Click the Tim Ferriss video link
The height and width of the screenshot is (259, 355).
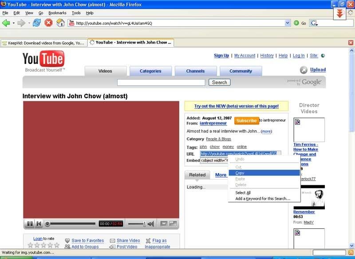[x=306, y=154]
